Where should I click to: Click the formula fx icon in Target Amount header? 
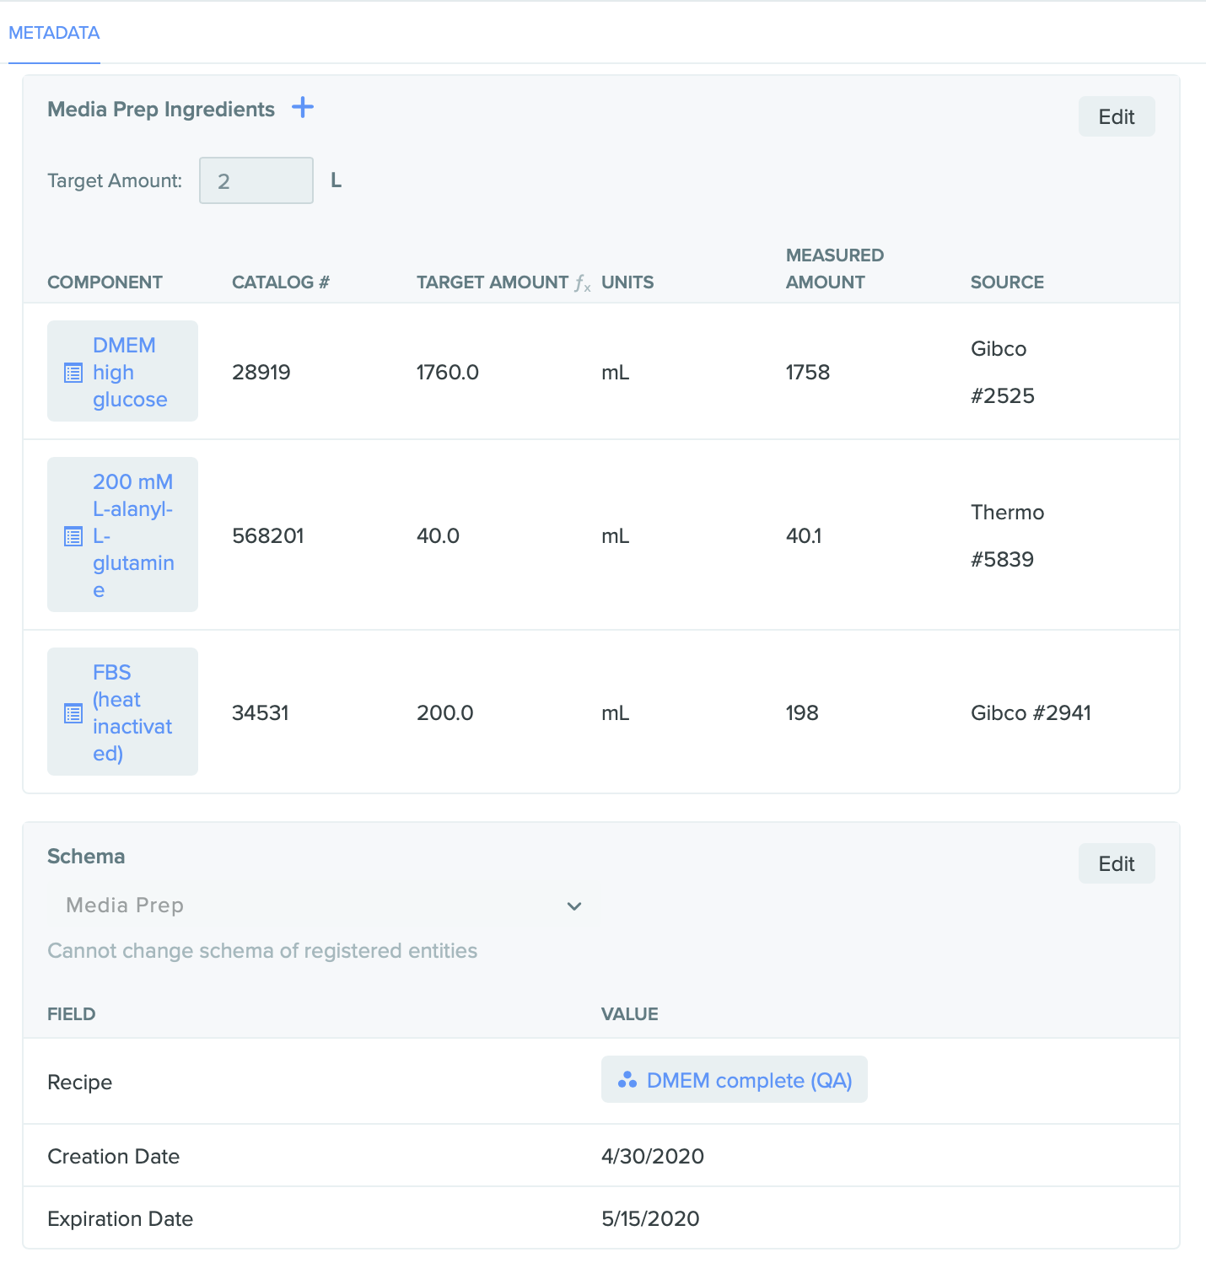tap(583, 283)
